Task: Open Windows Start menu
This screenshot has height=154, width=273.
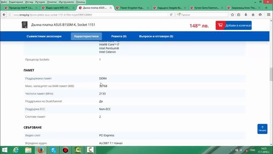Action: pos(5,150)
